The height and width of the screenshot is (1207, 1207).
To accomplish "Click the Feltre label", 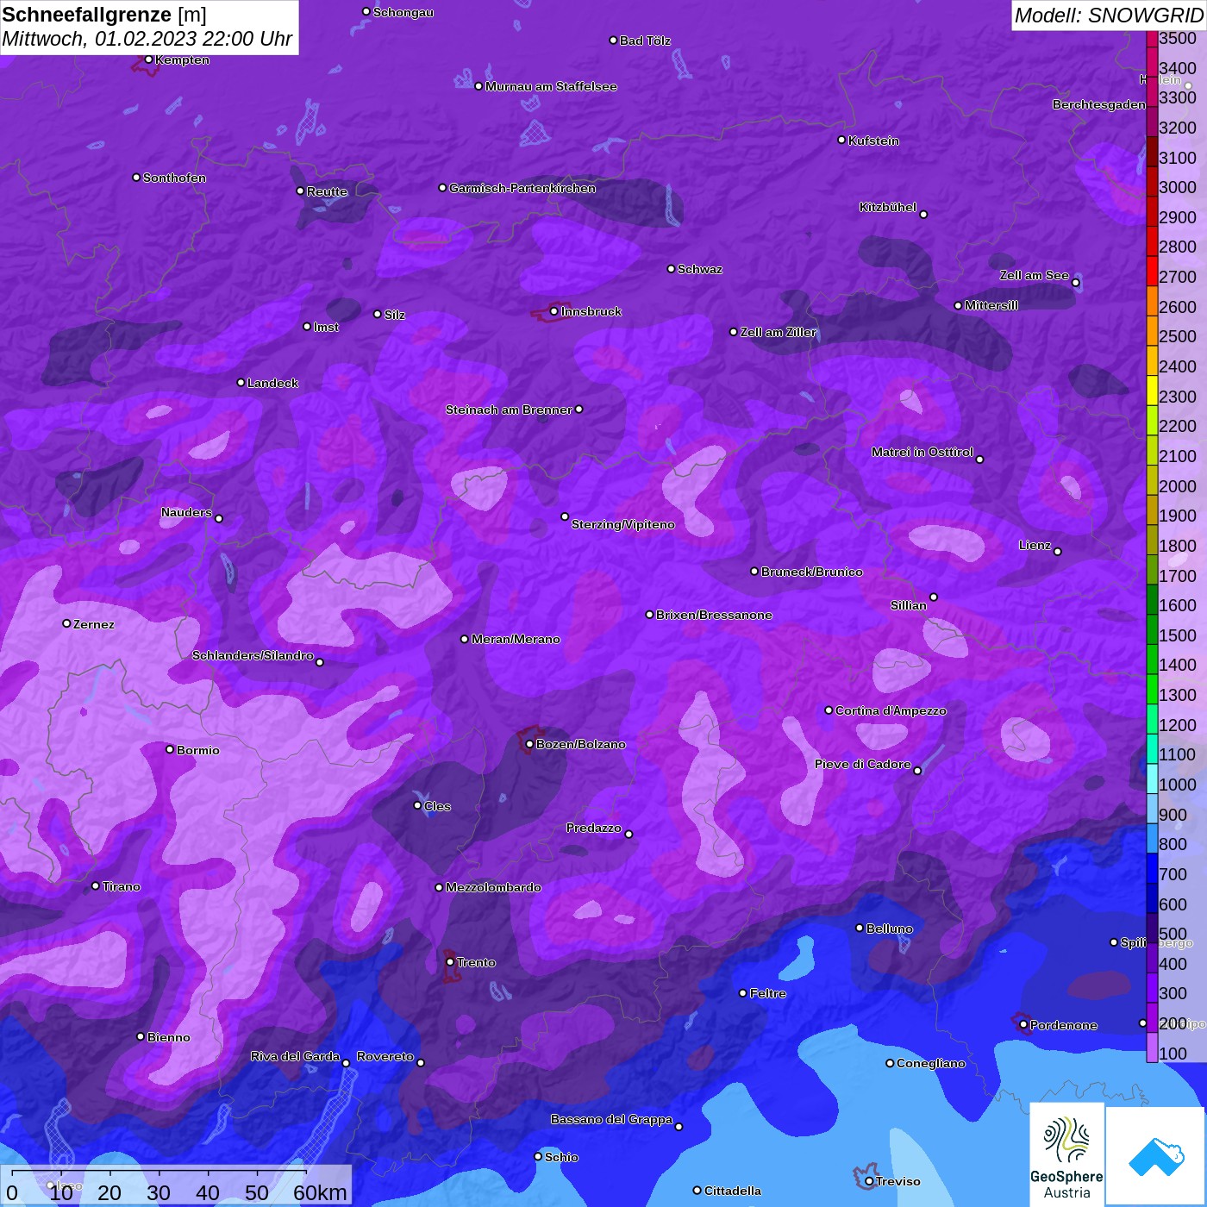I will pyautogui.click(x=768, y=993).
